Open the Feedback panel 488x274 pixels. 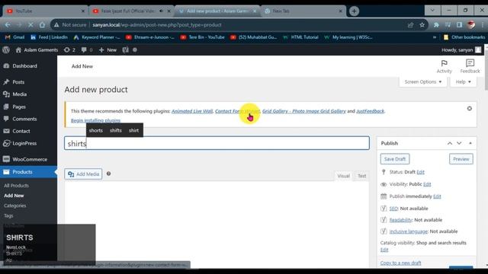point(470,66)
